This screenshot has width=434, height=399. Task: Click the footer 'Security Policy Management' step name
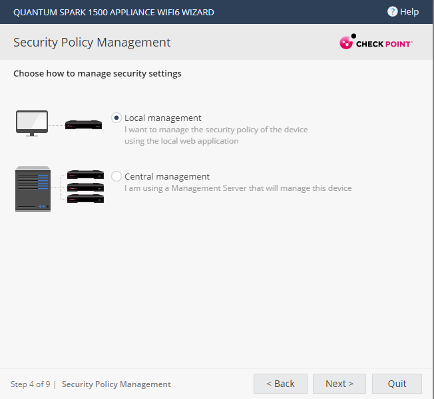click(x=116, y=384)
